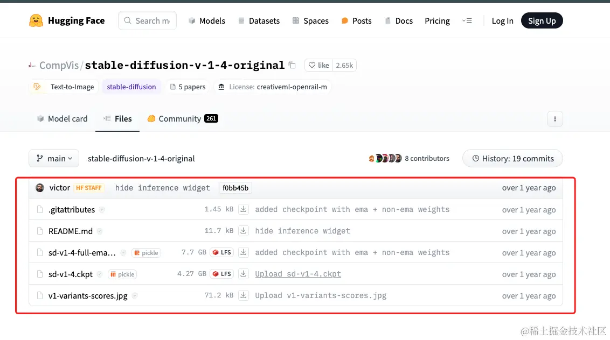This screenshot has width=610, height=340.
Task: Switch to the Model card tab
Action: coord(63,118)
